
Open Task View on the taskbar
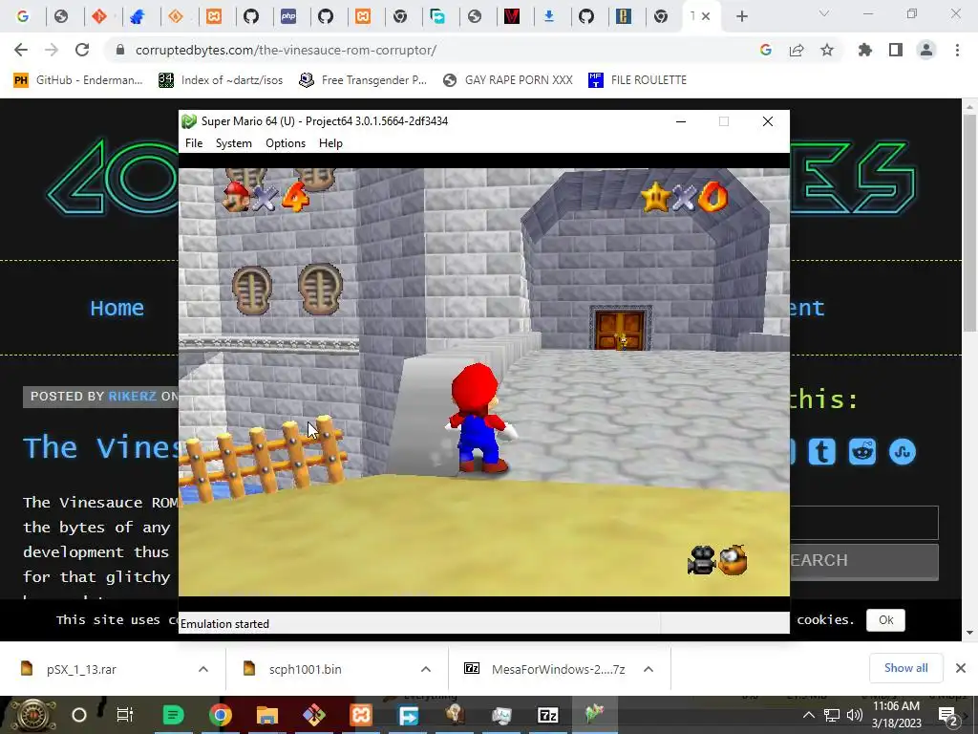coord(125,715)
